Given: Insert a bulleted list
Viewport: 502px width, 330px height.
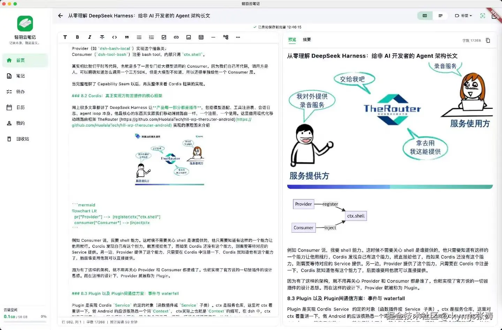Looking at the screenshot, I should pyautogui.click(x=139, y=37).
